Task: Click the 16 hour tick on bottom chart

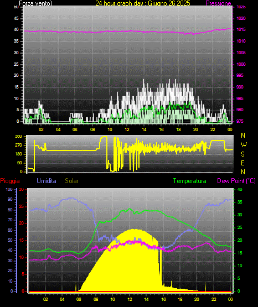Action: coord(163,299)
